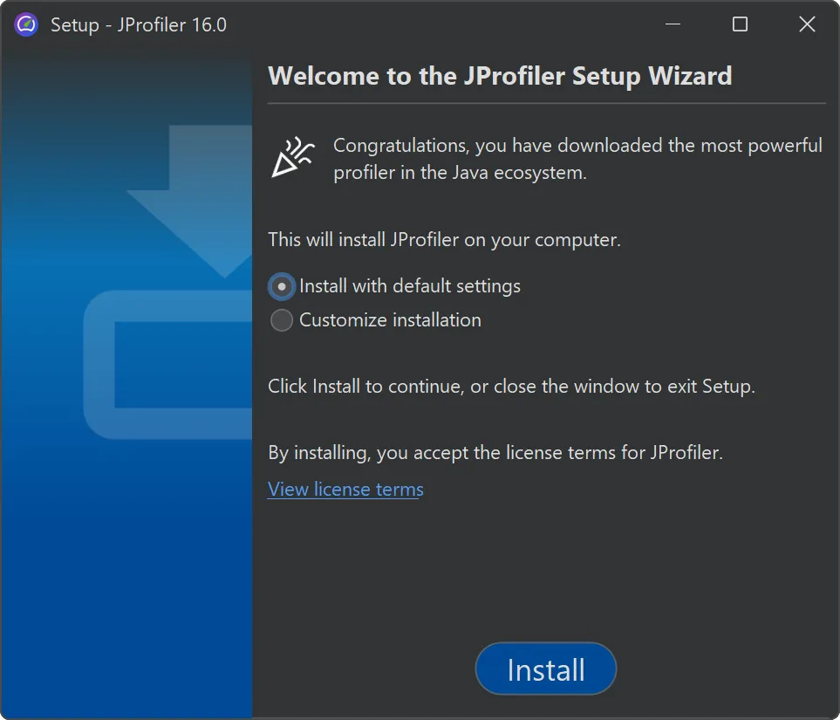Click the welcome wizard heading
Screen dimensions: 840x720
point(500,76)
